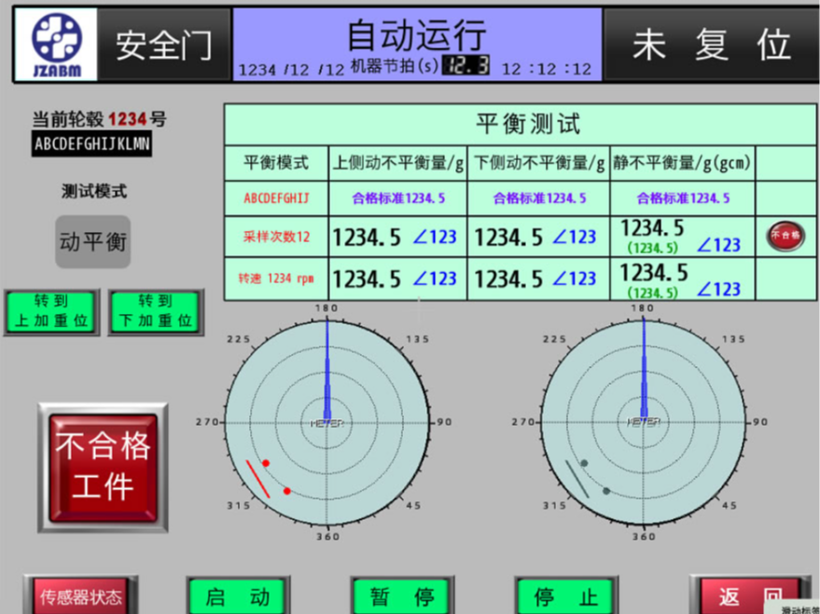Switch to 转到下加重位 position
Viewport: 820px width, 614px height.
pyautogui.click(x=155, y=311)
